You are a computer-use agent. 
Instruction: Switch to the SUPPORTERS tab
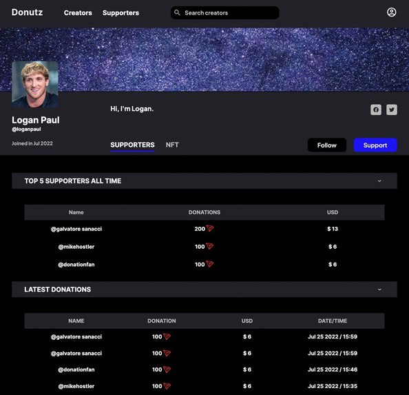[x=132, y=145]
